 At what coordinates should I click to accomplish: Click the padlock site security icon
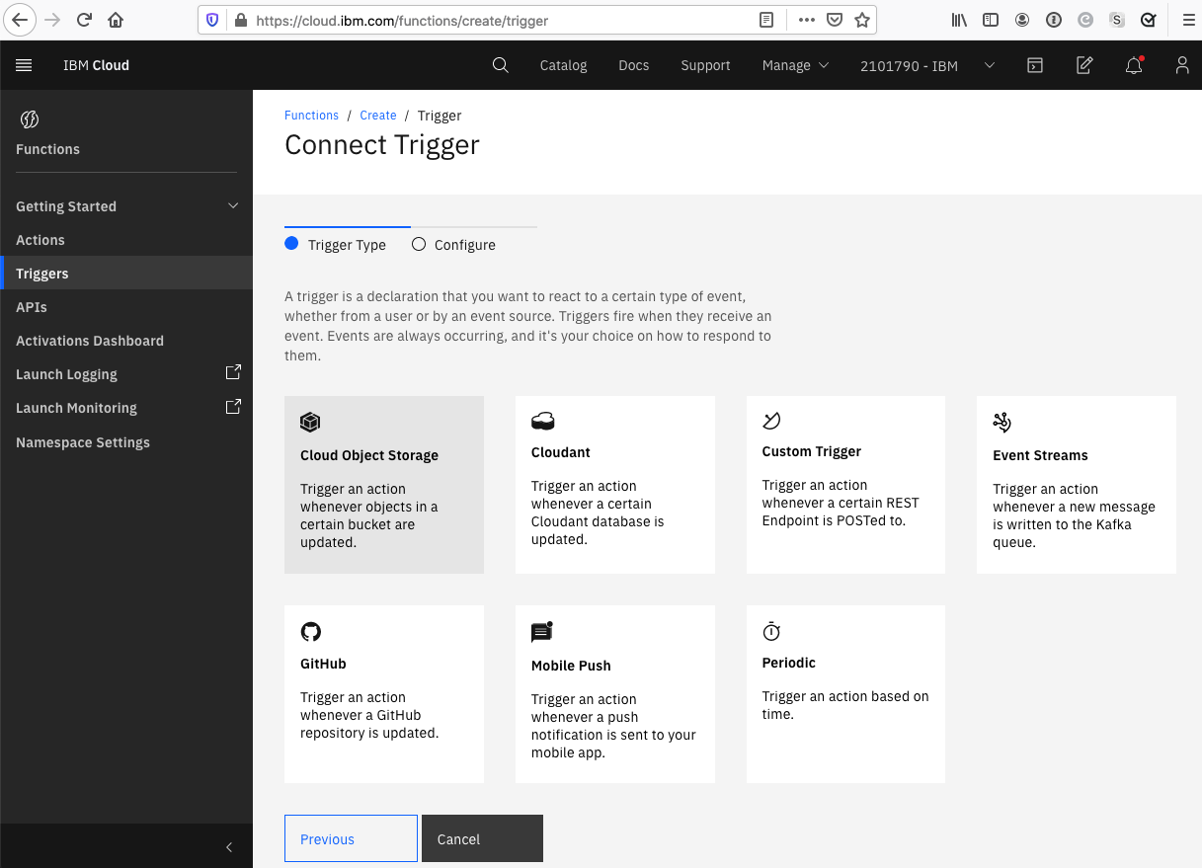[240, 19]
